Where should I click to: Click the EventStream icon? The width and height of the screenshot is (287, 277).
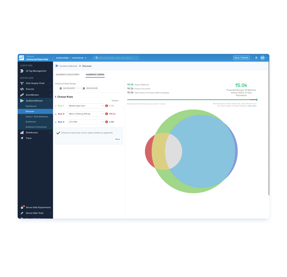tap(22, 95)
